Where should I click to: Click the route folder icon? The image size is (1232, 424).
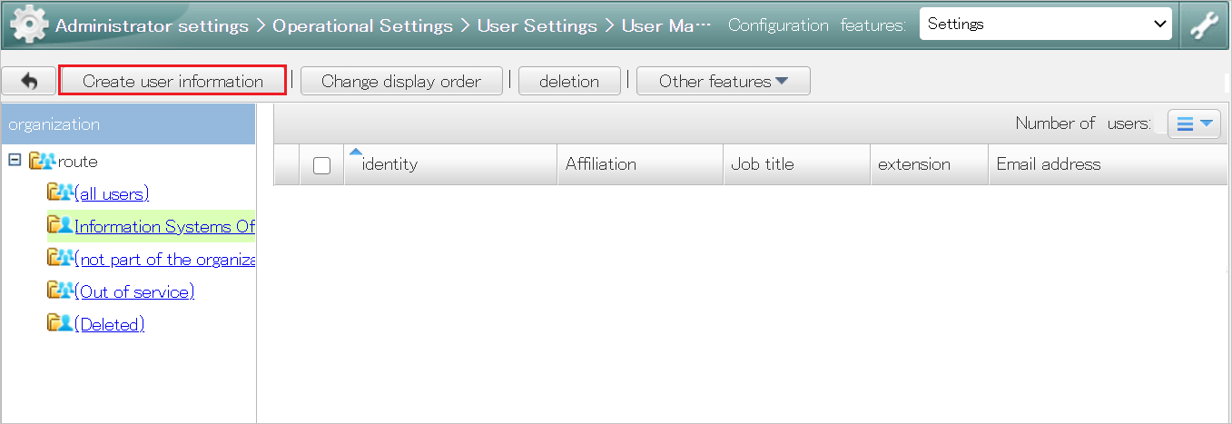(43, 162)
